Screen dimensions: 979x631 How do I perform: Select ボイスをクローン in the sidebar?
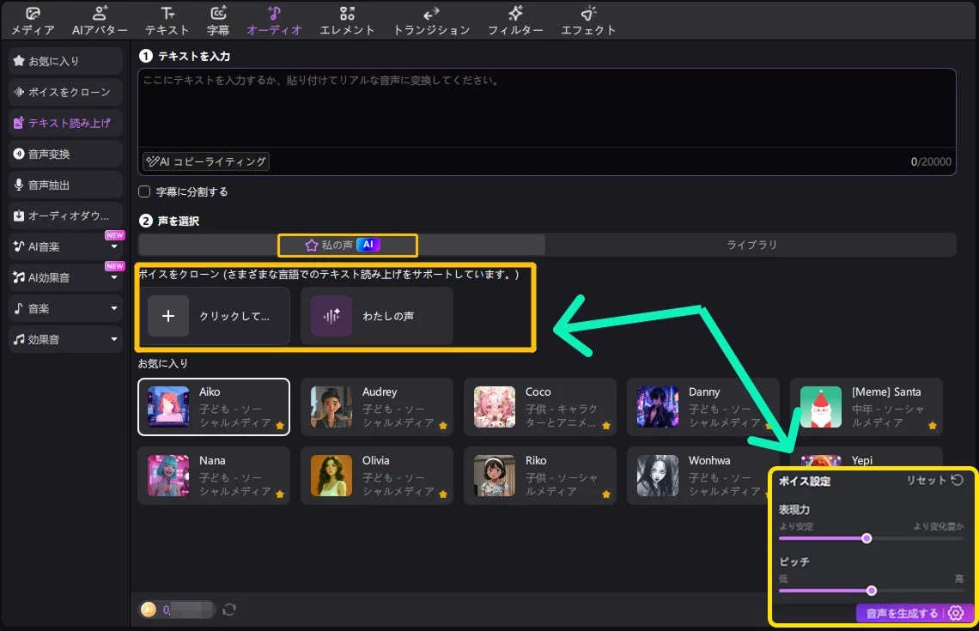pyautogui.click(x=64, y=92)
